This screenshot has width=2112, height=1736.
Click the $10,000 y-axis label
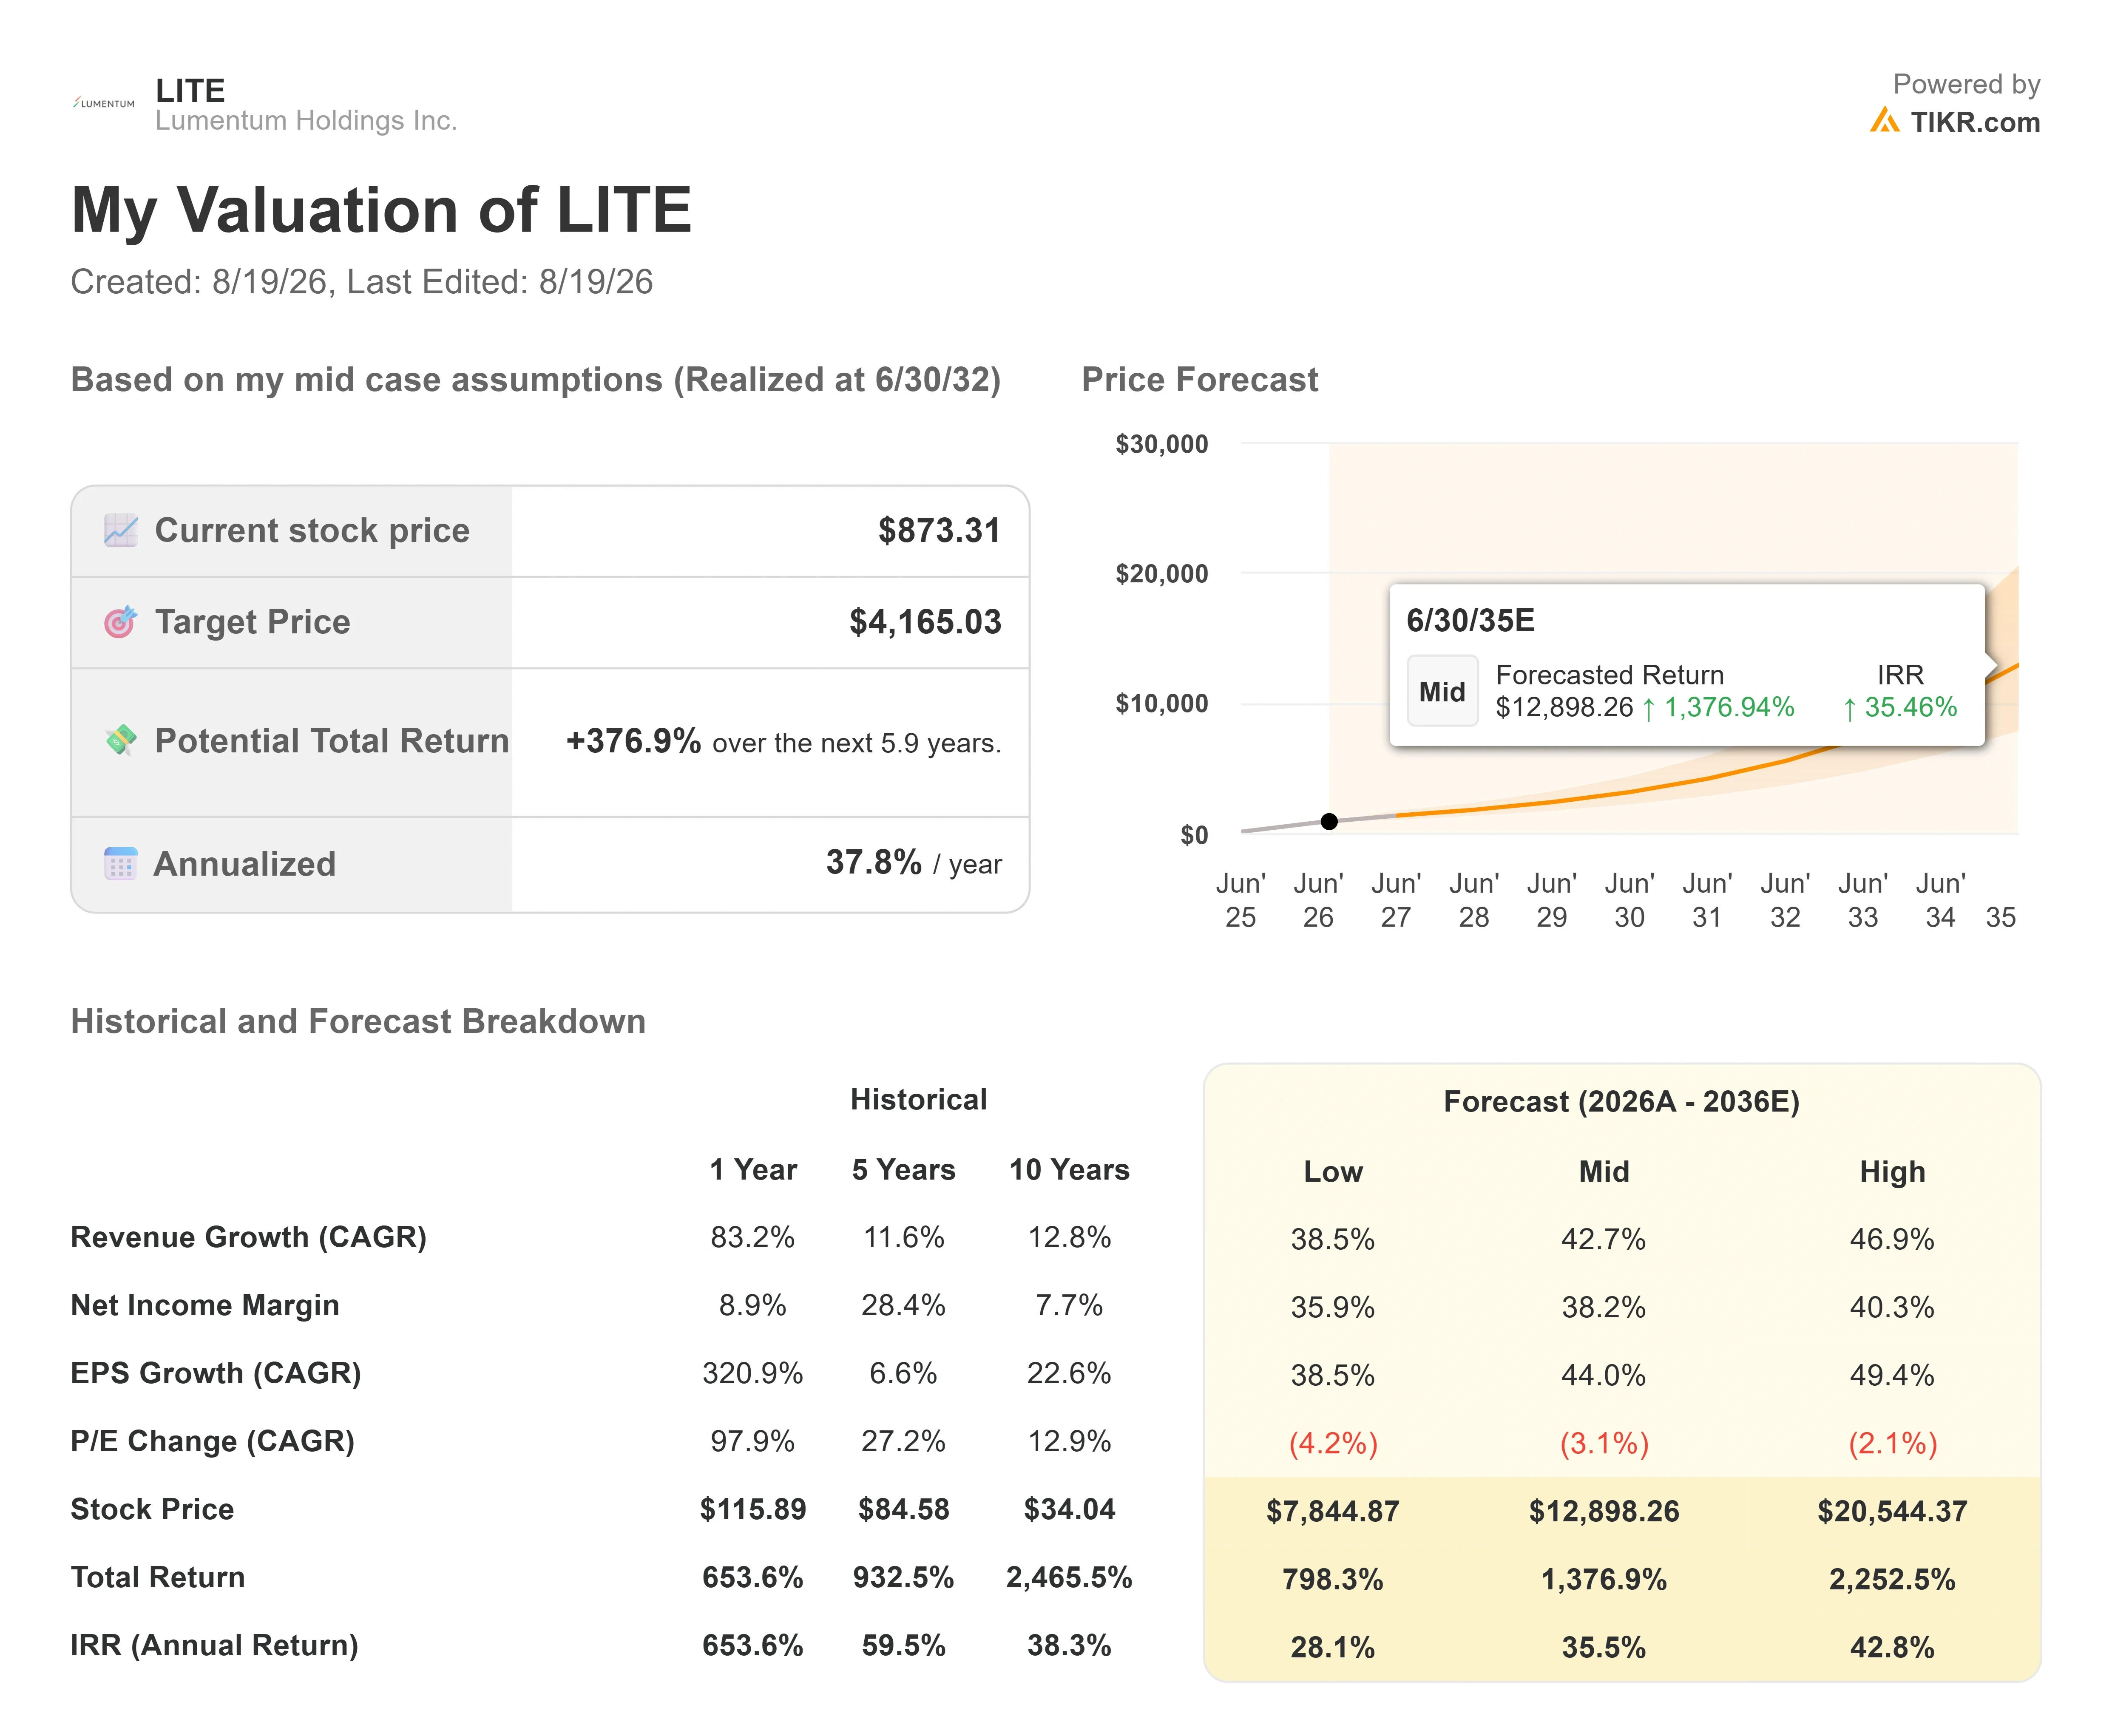click(1161, 704)
